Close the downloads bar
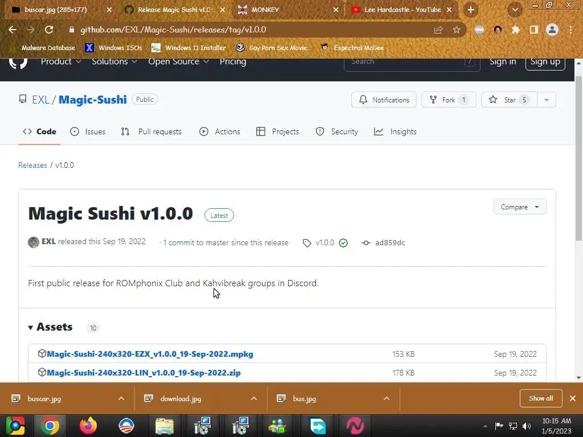The width and height of the screenshot is (583, 437). (x=573, y=398)
